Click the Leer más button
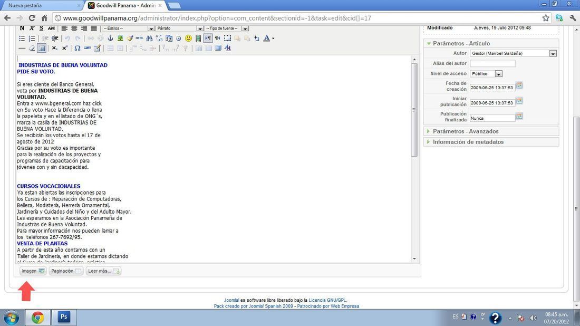The width and height of the screenshot is (580, 326). point(103,271)
